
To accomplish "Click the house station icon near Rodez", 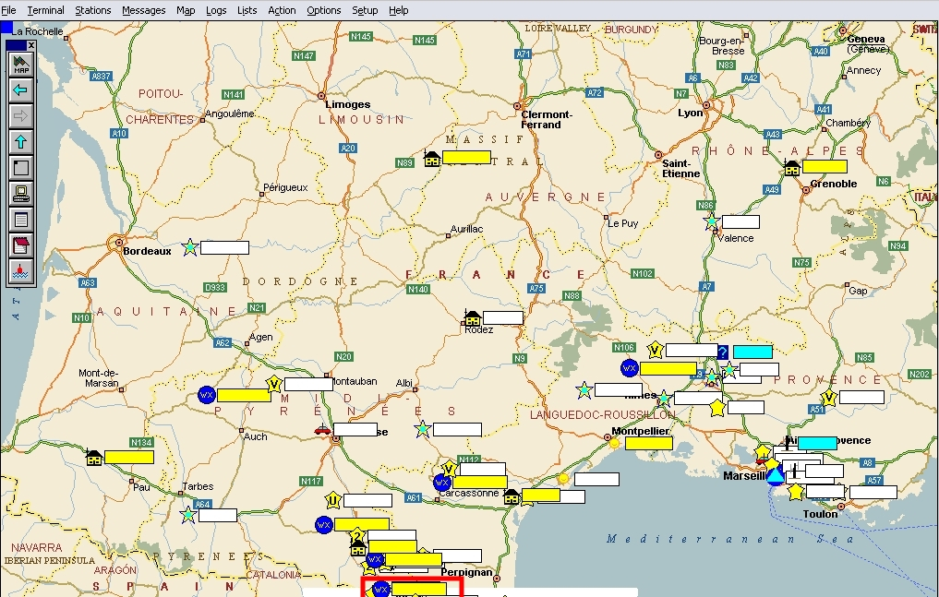I will (472, 317).
